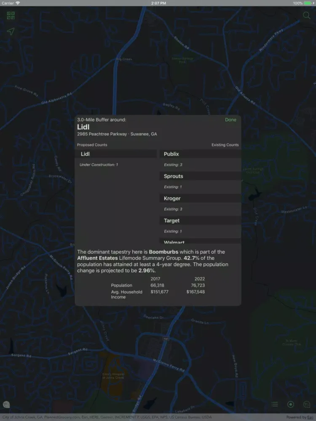Dismiss the buffer panel with Done
Viewport: 316px width, 421px height.
pos(230,120)
